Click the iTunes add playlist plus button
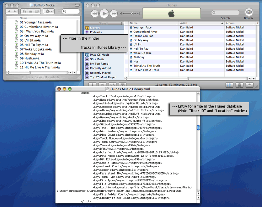262x207 pixels. (x=92, y=85)
